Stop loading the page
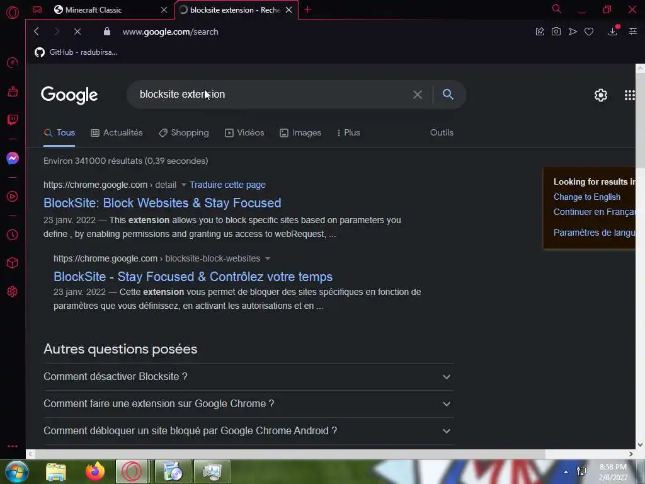The height and width of the screenshot is (484, 645). [77, 32]
